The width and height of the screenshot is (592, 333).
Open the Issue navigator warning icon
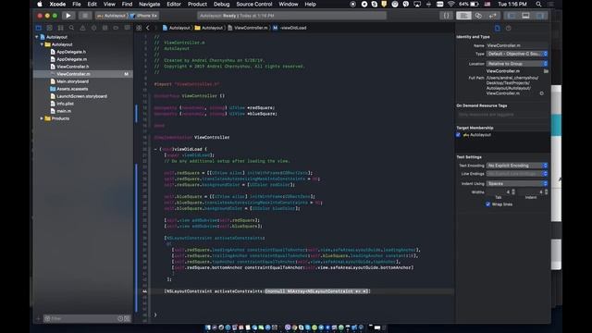tap(82, 28)
